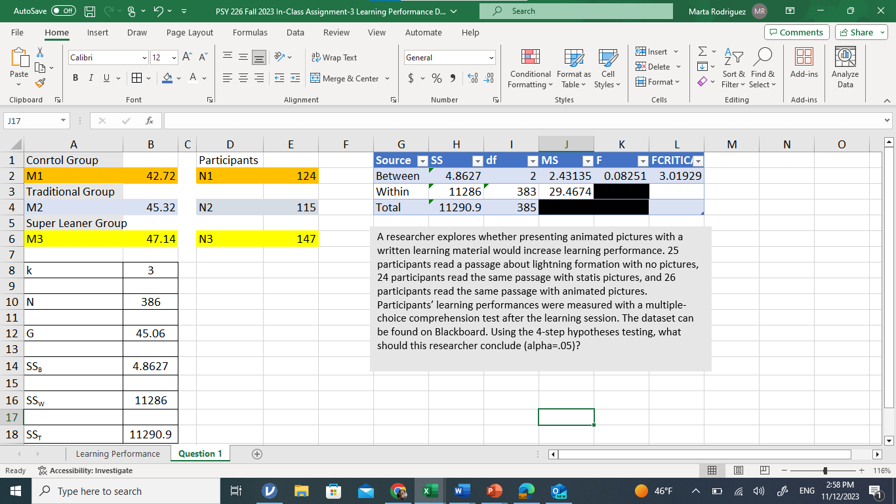The image size is (896, 504).
Task: Switch to the Formulas ribbon tab
Action: [250, 32]
